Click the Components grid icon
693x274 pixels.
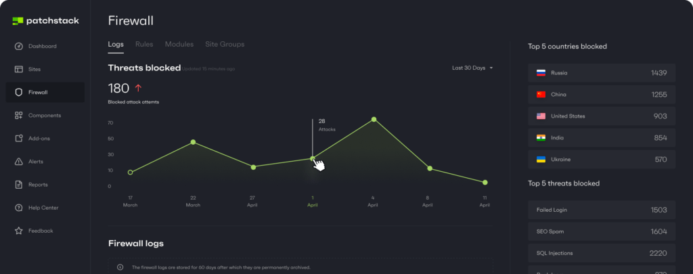tap(19, 116)
